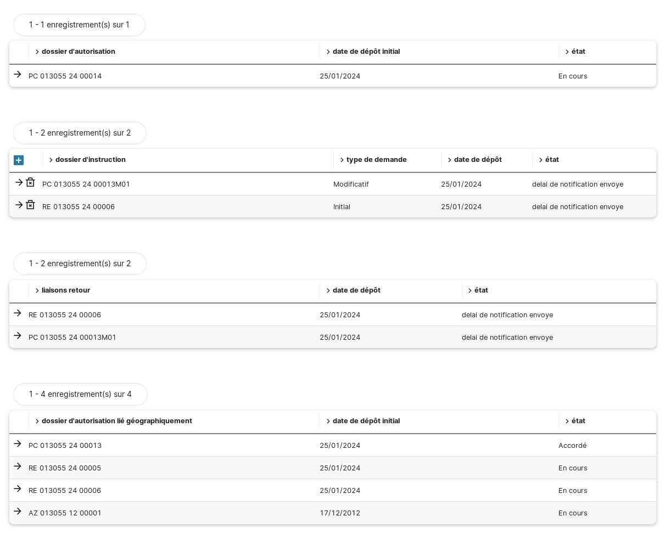Screen dimensions: 665x533
Task: Click delete icon for PC 013055 24 00013M01
Action: tap(31, 182)
